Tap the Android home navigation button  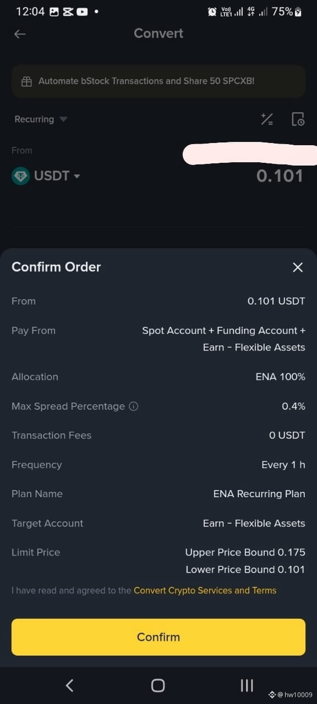pyautogui.click(x=158, y=685)
